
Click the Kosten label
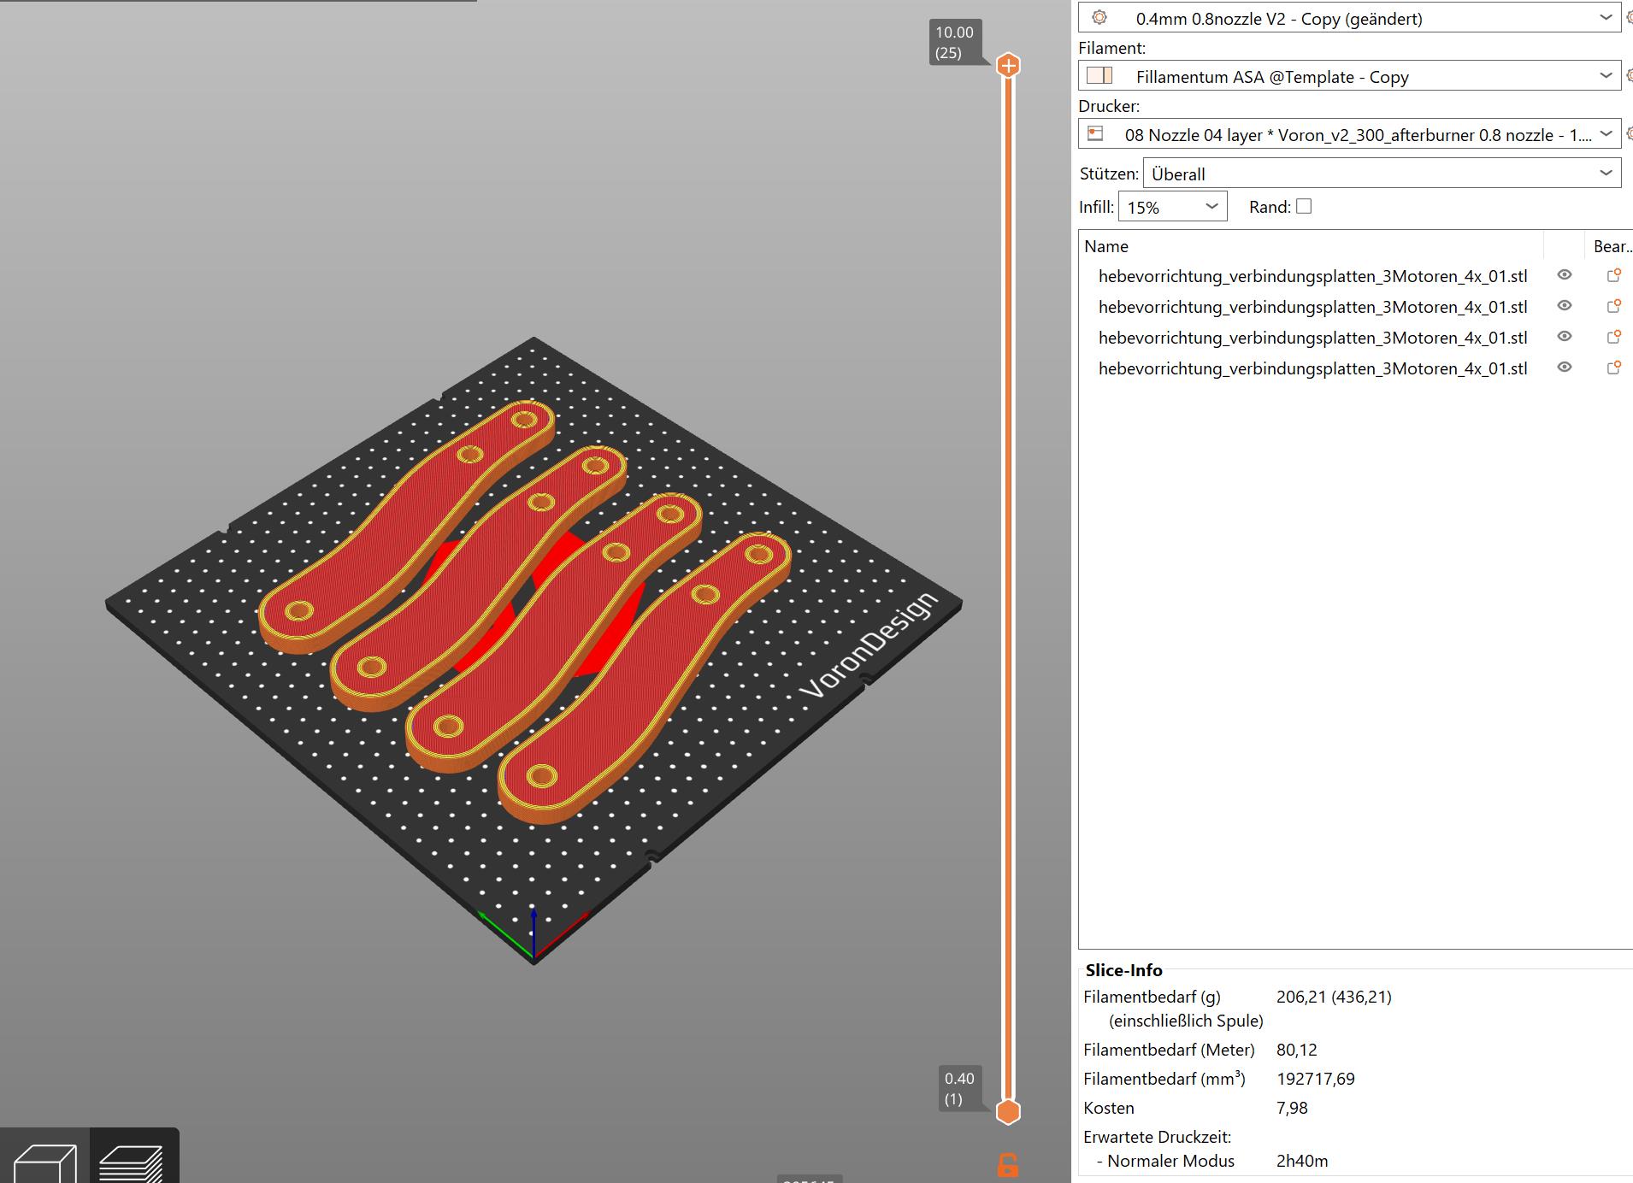1109,1108
